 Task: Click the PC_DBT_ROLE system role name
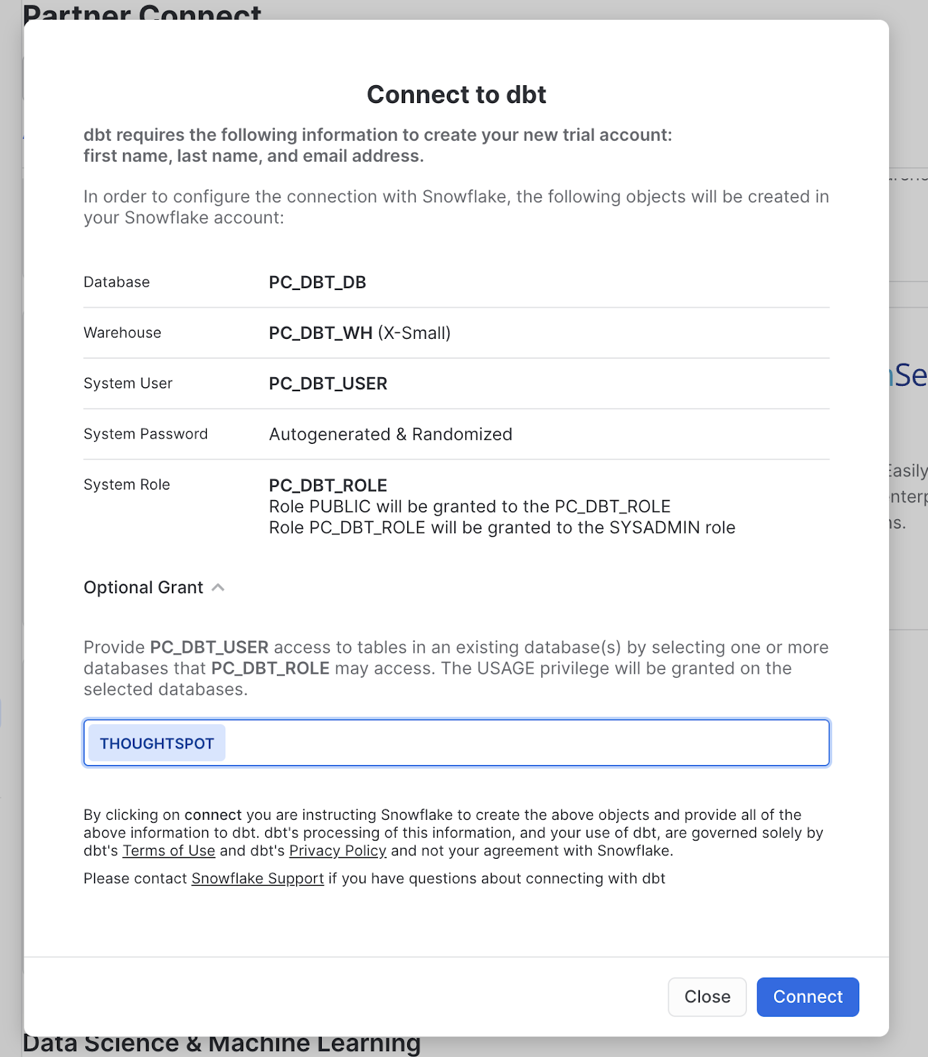pos(328,486)
